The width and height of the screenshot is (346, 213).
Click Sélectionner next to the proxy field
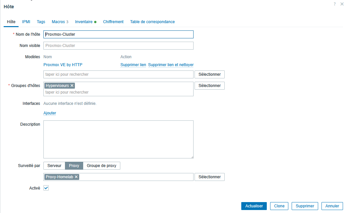(x=209, y=177)
